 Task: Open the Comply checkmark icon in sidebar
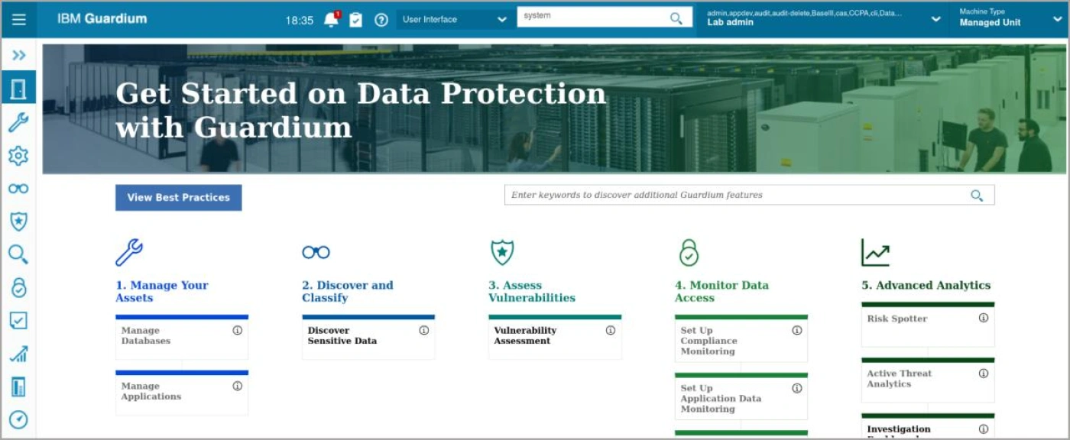click(18, 321)
